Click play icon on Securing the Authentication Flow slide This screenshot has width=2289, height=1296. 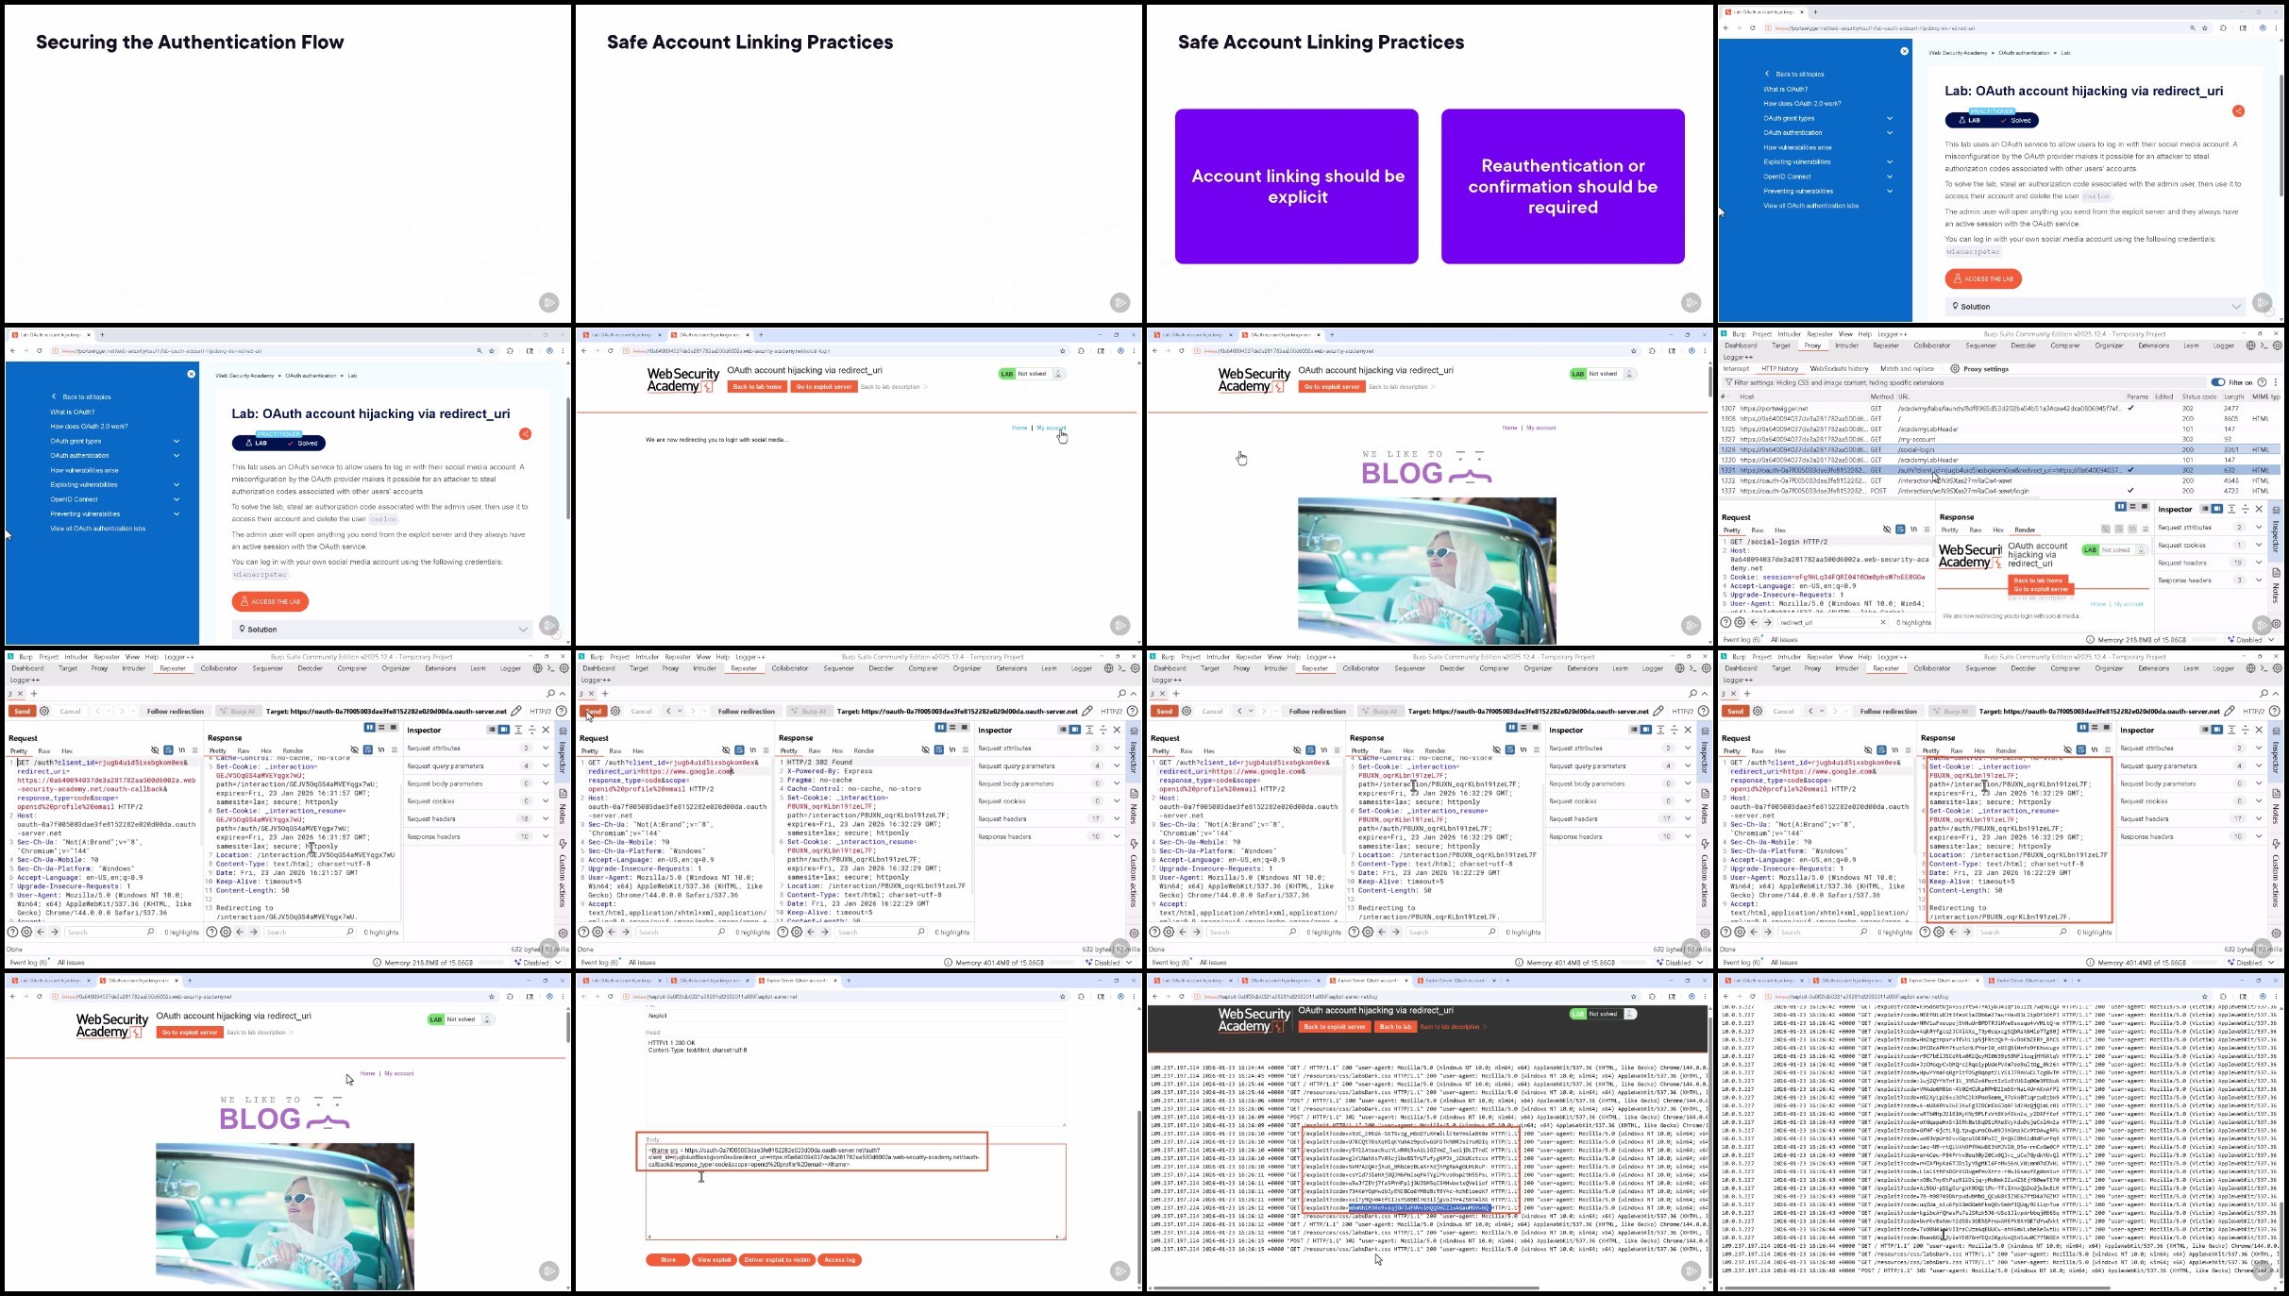click(x=549, y=303)
